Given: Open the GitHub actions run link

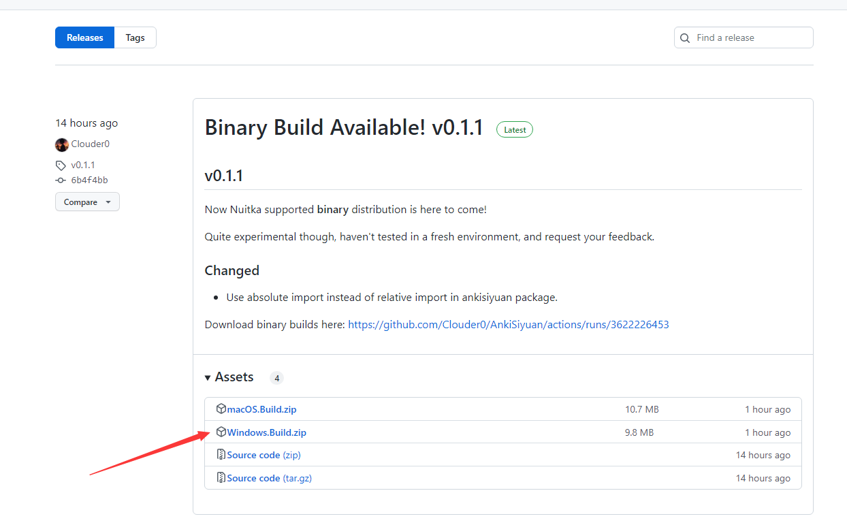Looking at the screenshot, I should point(508,325).
